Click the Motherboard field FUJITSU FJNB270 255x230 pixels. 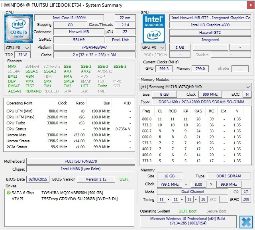point(80,161)
